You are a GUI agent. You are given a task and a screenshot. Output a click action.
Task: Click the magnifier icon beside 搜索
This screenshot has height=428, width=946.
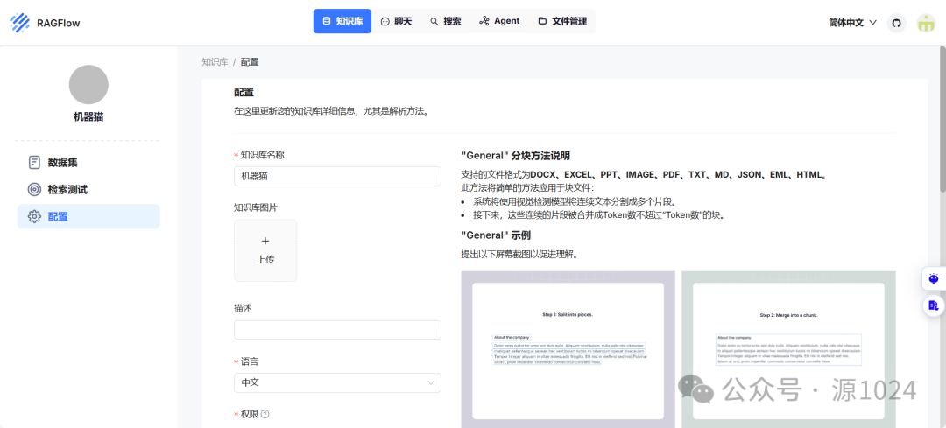[434, 21]
